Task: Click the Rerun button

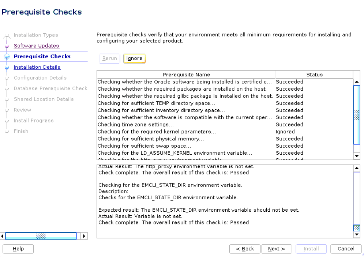Action: tap(109, 58)
